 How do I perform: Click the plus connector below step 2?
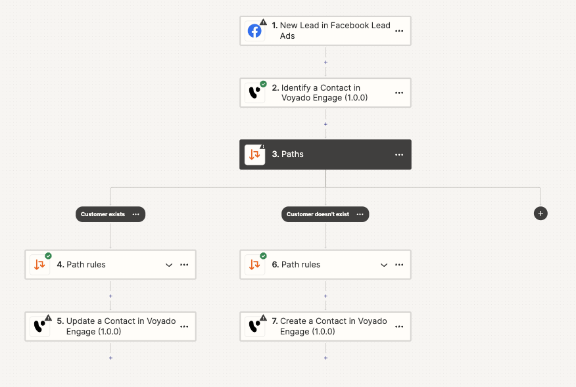[325, 124]
